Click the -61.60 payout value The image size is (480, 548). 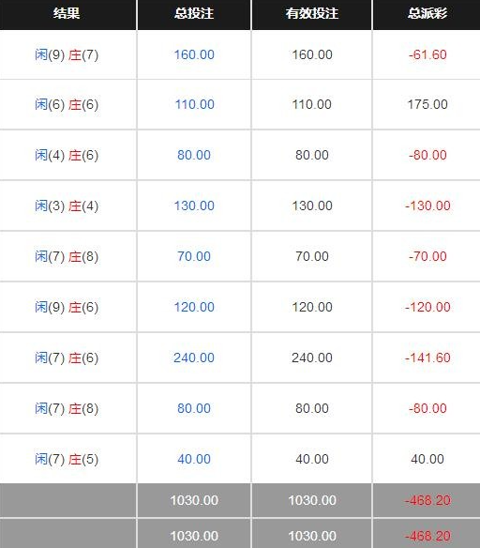tap(427, 54)
